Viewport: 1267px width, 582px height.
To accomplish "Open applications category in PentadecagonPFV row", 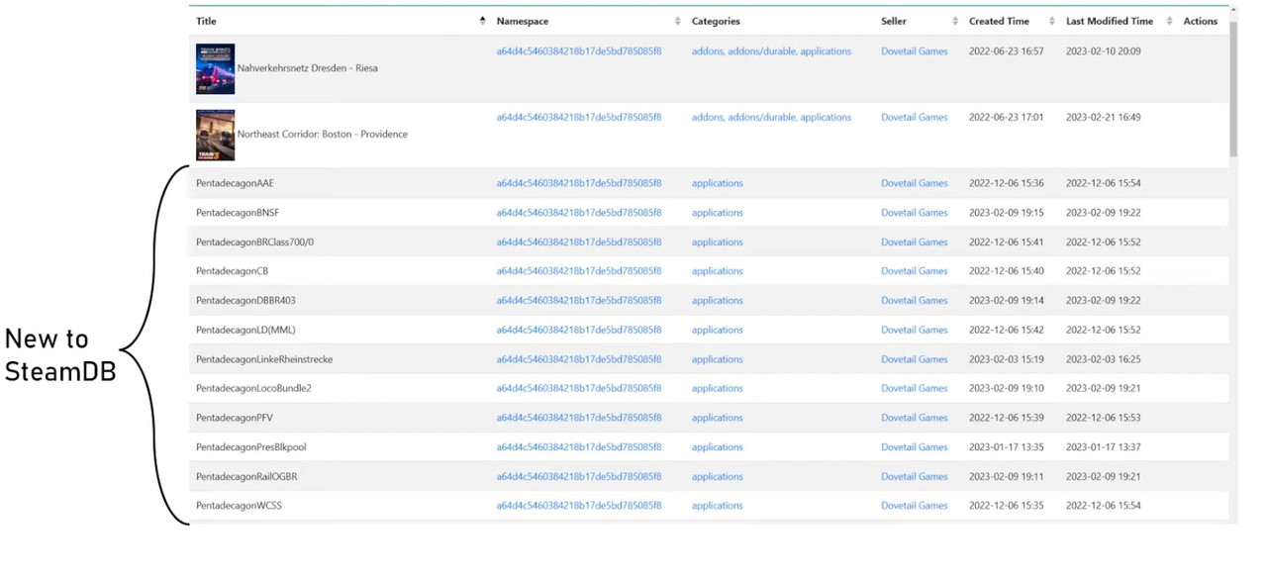I will click(x=718, y=418).
